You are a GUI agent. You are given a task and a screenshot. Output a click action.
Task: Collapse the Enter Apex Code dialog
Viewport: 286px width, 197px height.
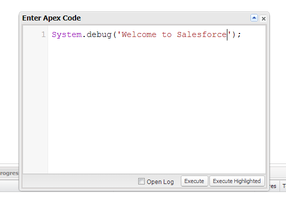pyautogui.click(x=254, y=18)
